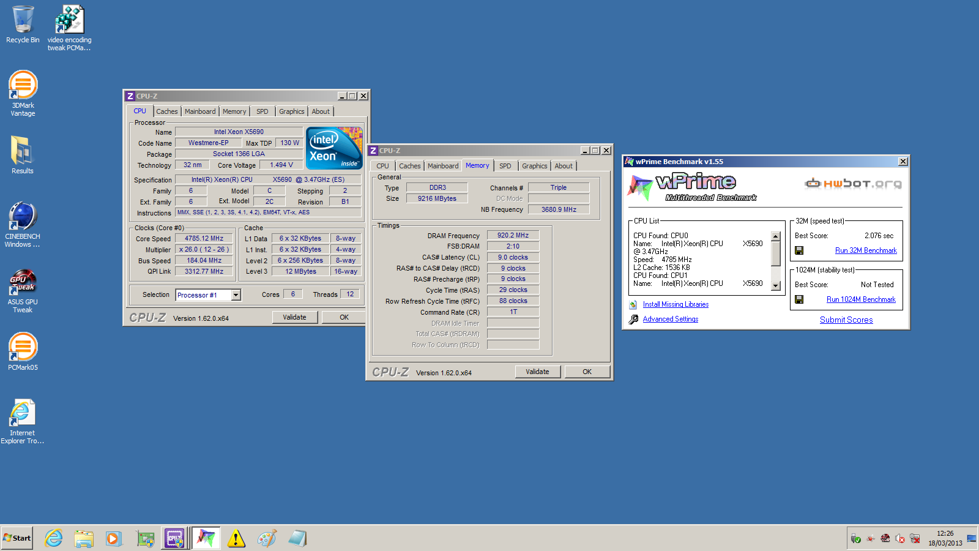Open video encoding tweak PCMark desktop icon

69,28
